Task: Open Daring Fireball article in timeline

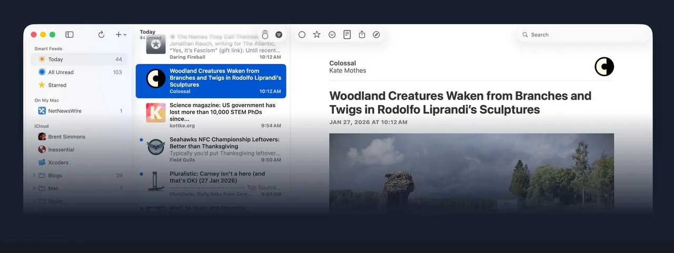Action: pyautogui.click(x=211, y=47)
